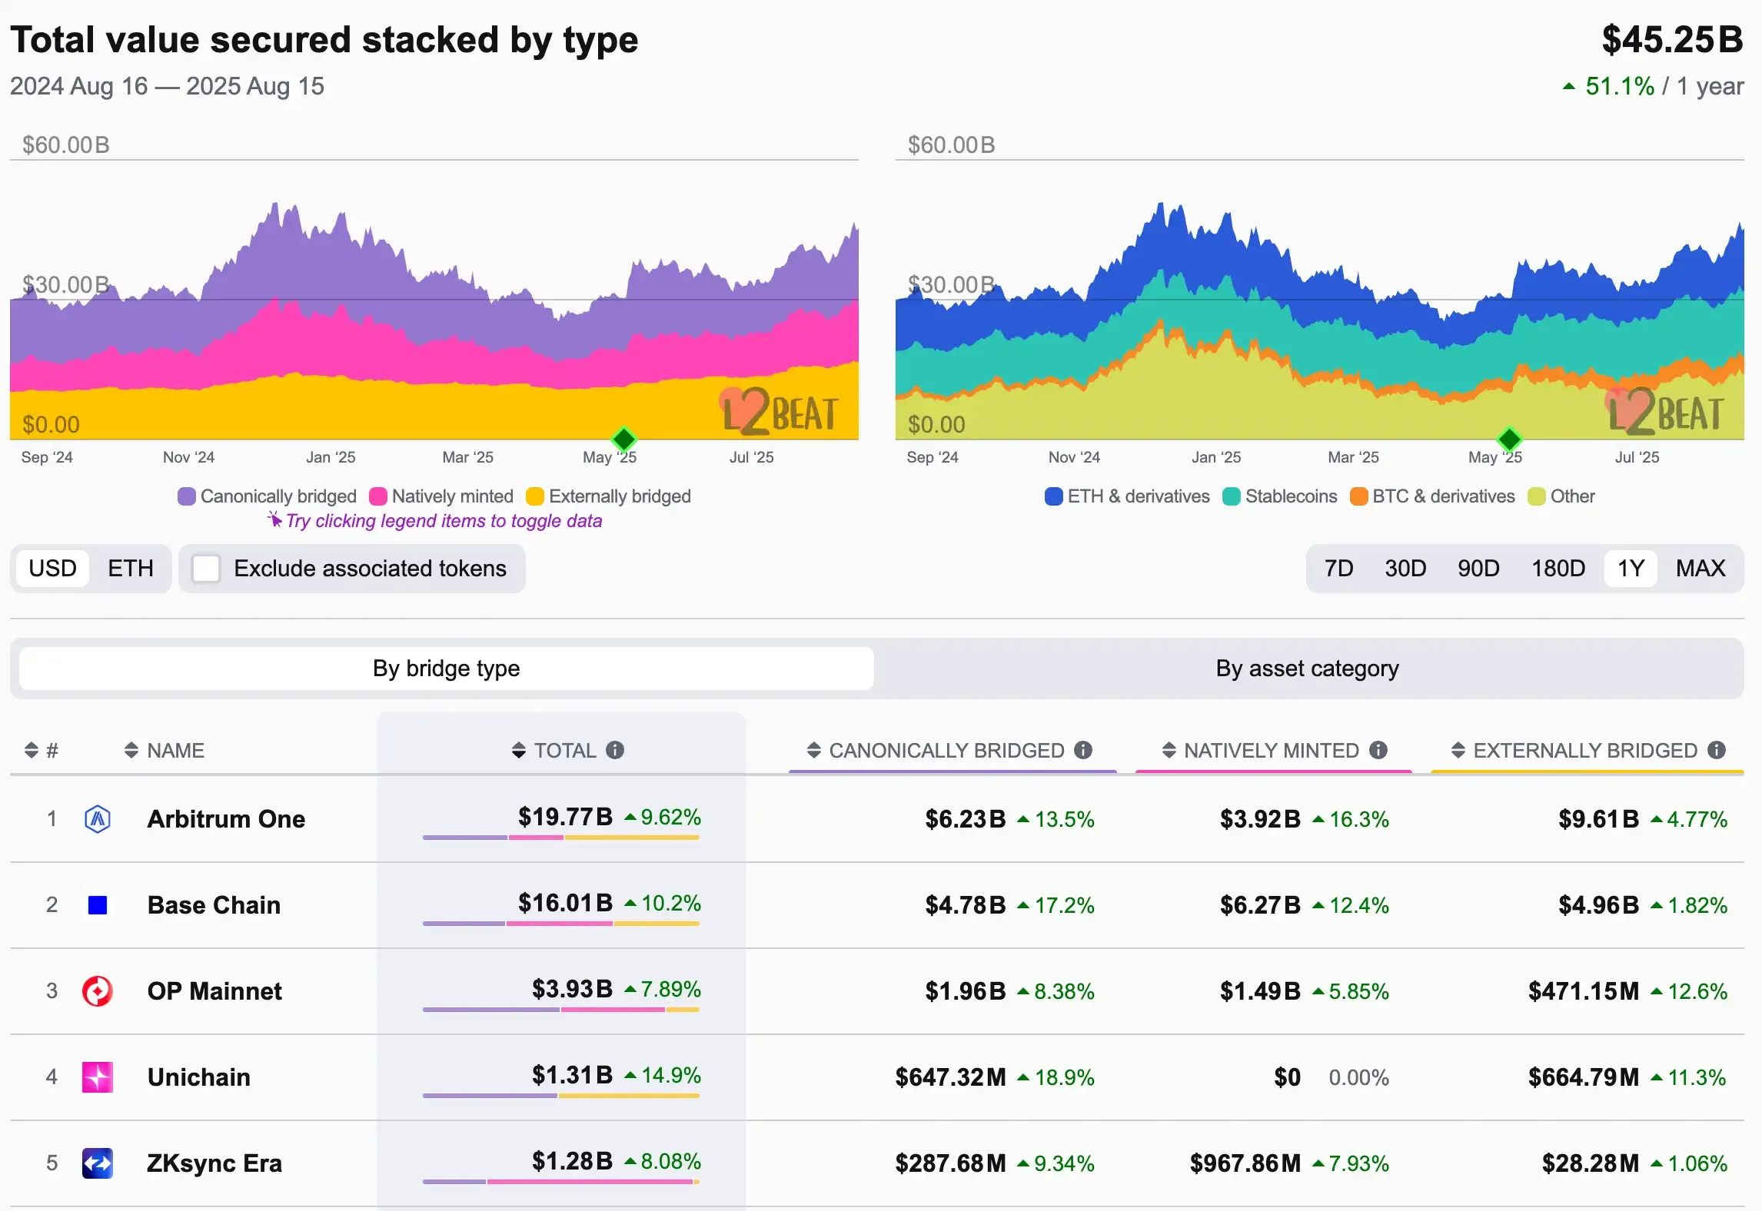Click the Base Chain logo
Image resolution: width=1762 pixels, height=1211 pixels.
pyautogui.click(x=98, y=905)
